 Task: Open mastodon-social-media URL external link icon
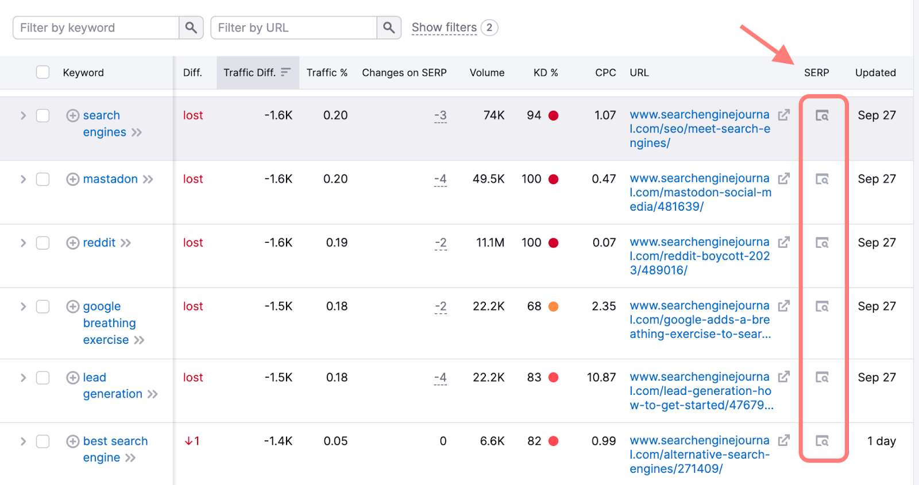click(x=783, y=179)
